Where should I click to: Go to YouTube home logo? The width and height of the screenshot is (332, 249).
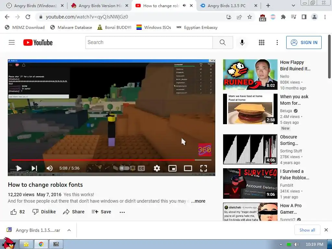[38, 42]
